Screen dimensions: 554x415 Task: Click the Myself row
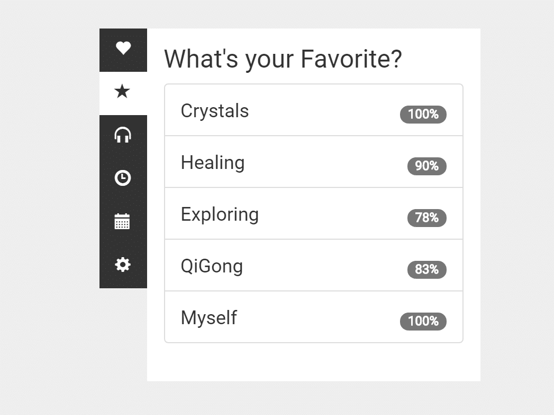[x=313, y=317]
